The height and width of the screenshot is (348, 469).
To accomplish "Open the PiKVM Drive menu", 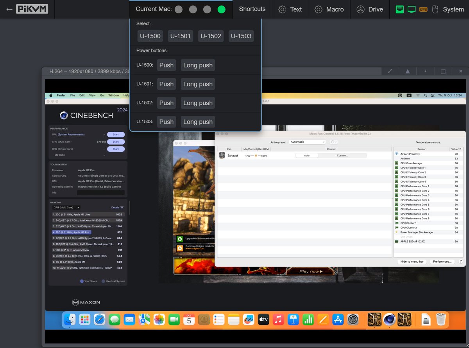I will pos(370,9).
